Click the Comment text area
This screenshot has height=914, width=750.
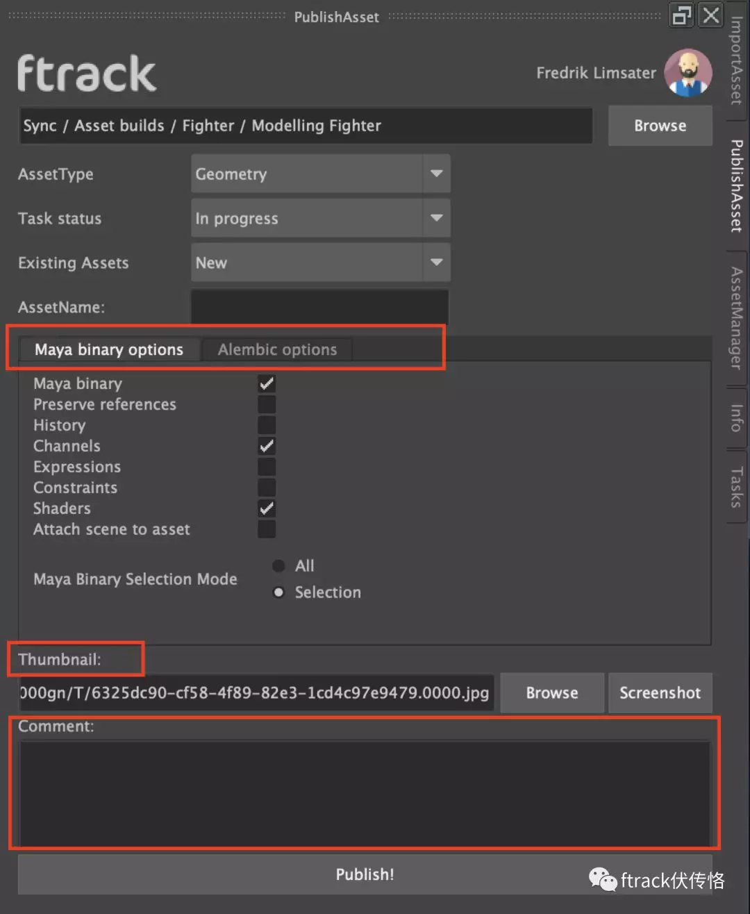(365, 793)
